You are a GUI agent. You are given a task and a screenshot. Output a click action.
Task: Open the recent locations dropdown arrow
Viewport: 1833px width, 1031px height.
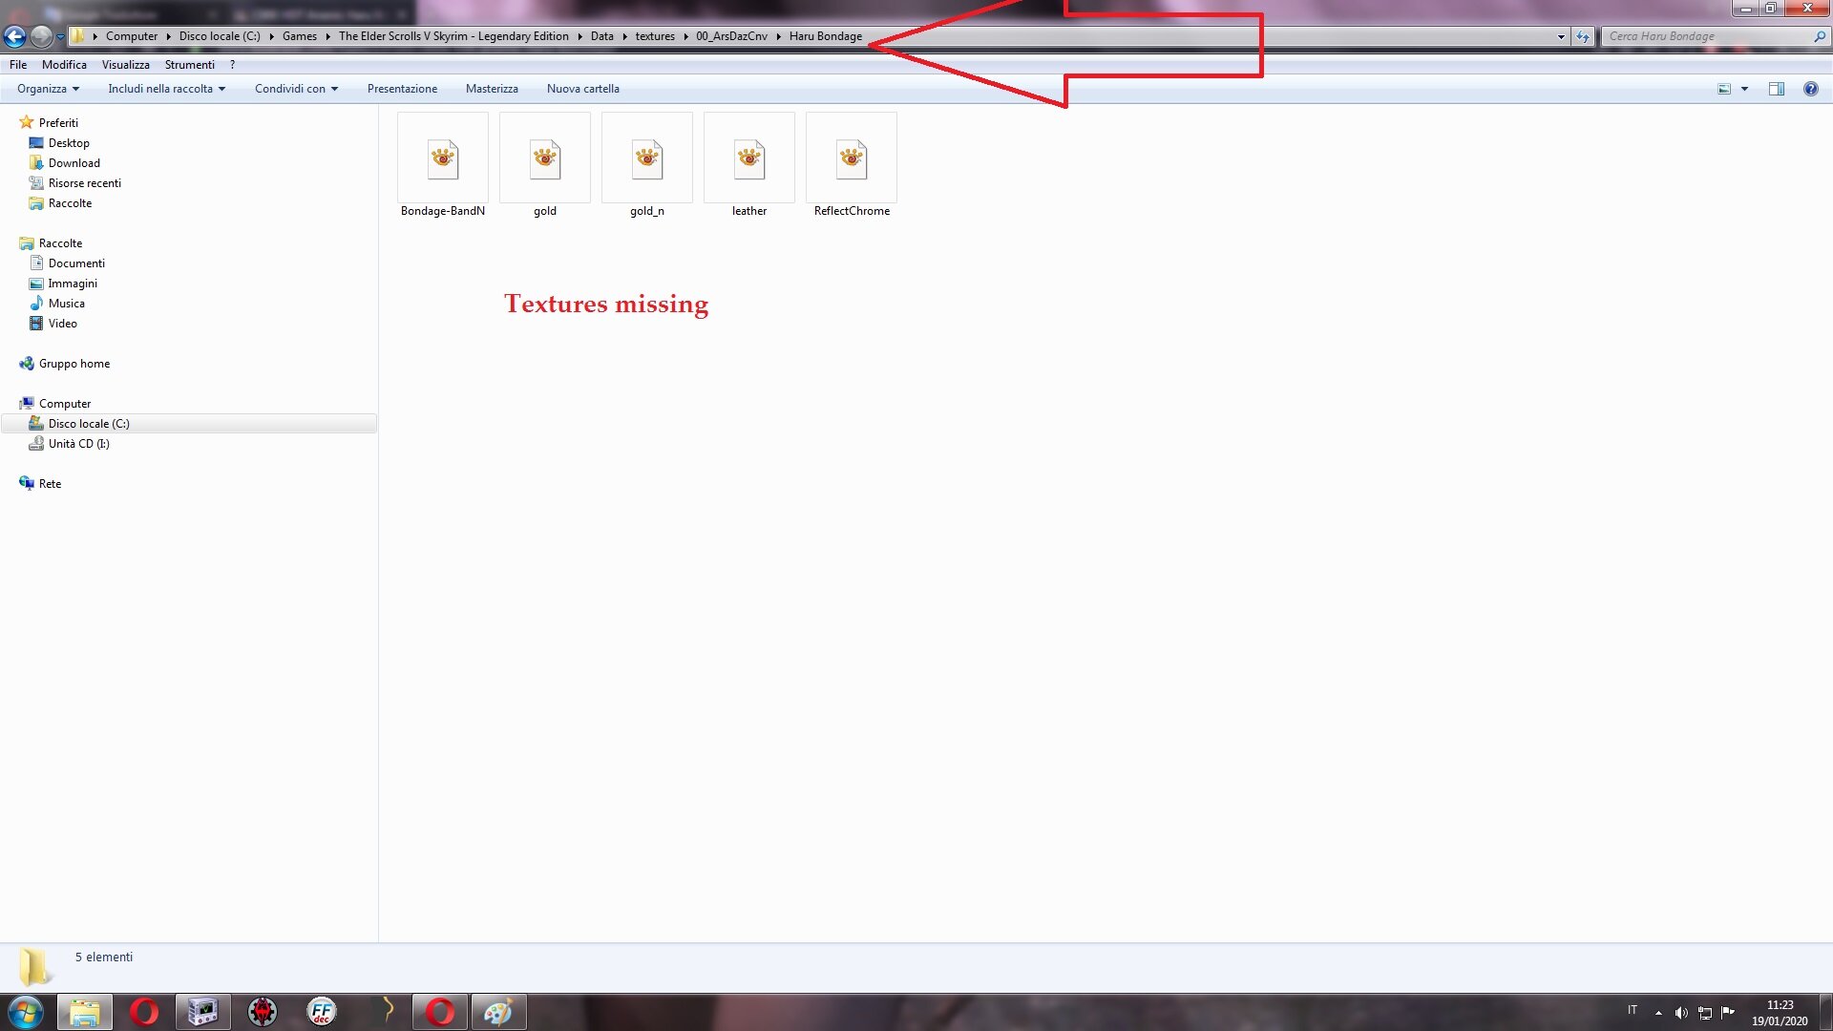60,37
